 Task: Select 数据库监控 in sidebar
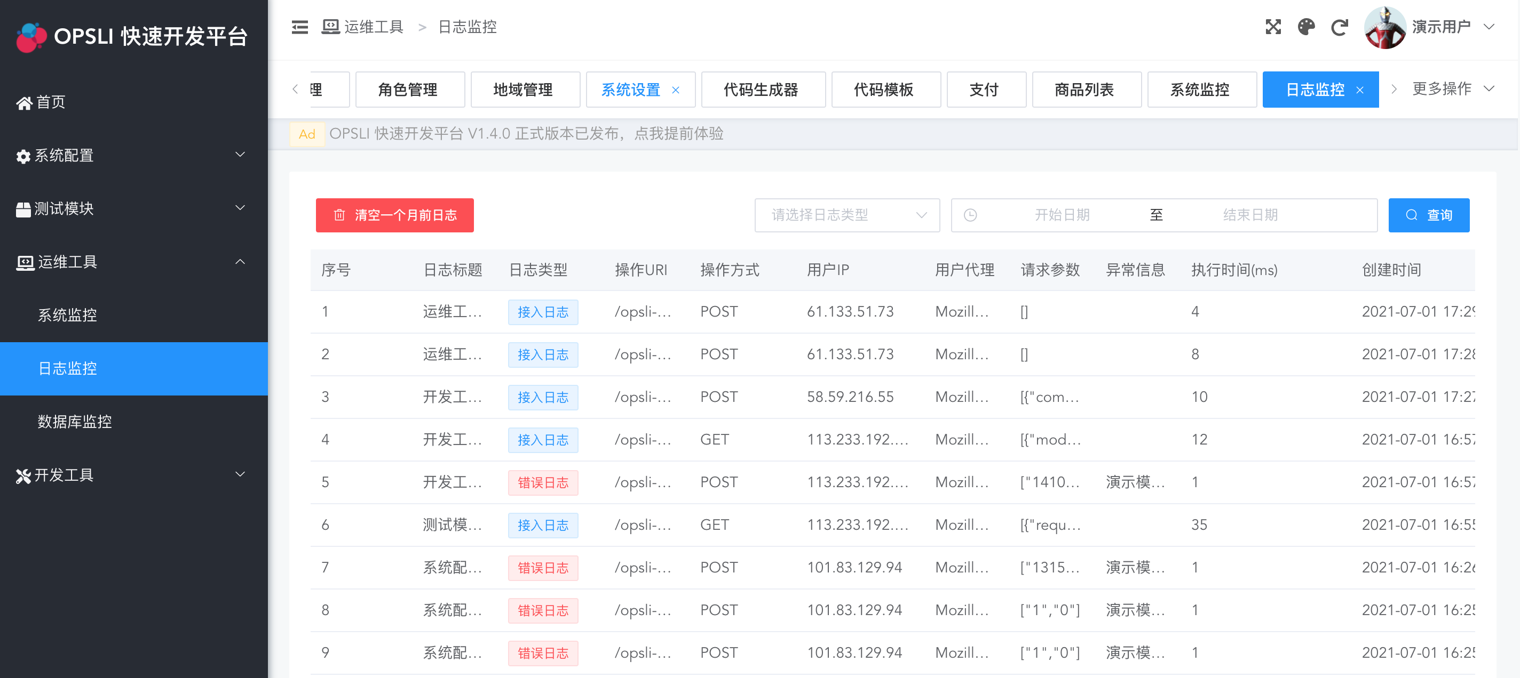(x=75, y=421)
